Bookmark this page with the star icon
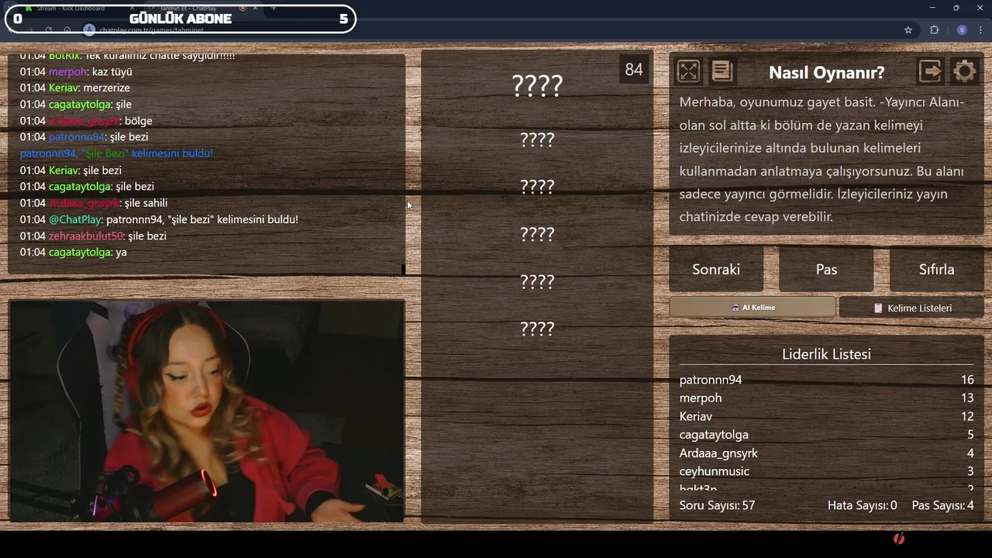Viewport: 992px width, 558px height. pyautogui.click(x=908, y=30)
